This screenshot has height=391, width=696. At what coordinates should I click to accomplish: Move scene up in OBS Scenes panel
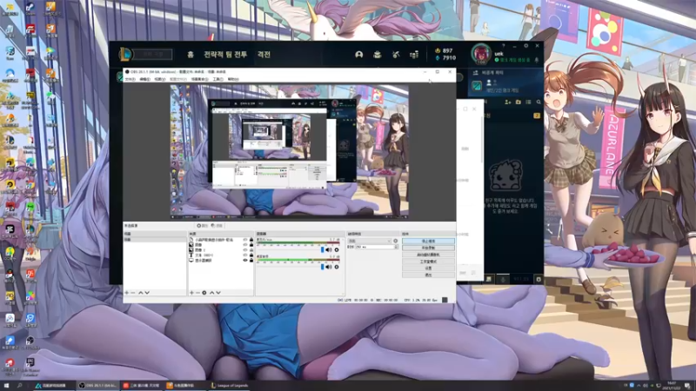click(141, 293)
